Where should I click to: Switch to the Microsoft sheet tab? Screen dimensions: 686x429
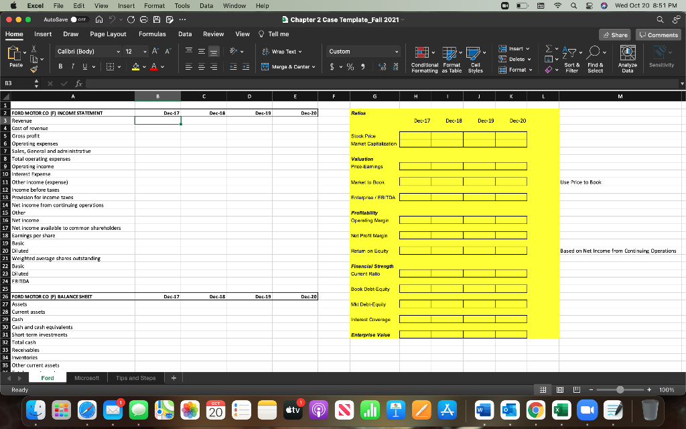[86, 378]
